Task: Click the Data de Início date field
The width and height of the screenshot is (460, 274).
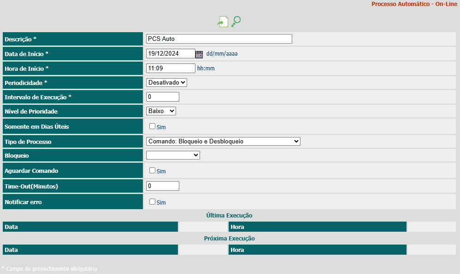Action: click(x=171, y=54)
